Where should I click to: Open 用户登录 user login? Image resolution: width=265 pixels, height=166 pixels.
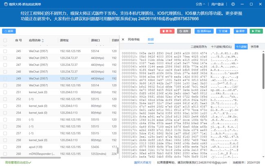click(218, 4)
